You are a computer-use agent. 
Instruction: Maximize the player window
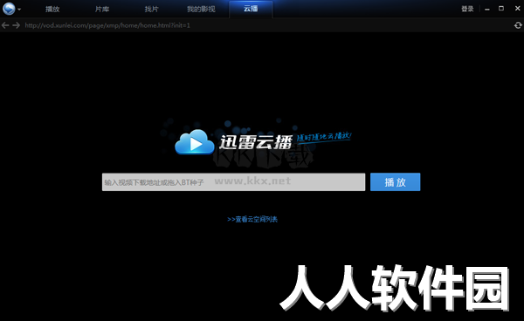[501, 9]
